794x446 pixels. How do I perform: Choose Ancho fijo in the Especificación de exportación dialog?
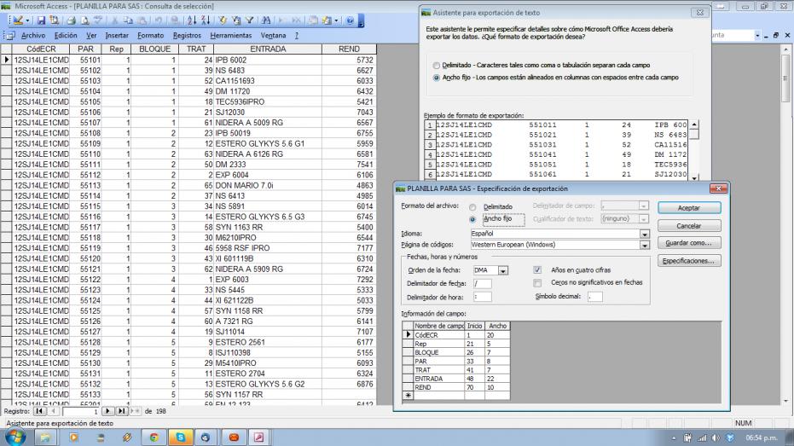472,219
